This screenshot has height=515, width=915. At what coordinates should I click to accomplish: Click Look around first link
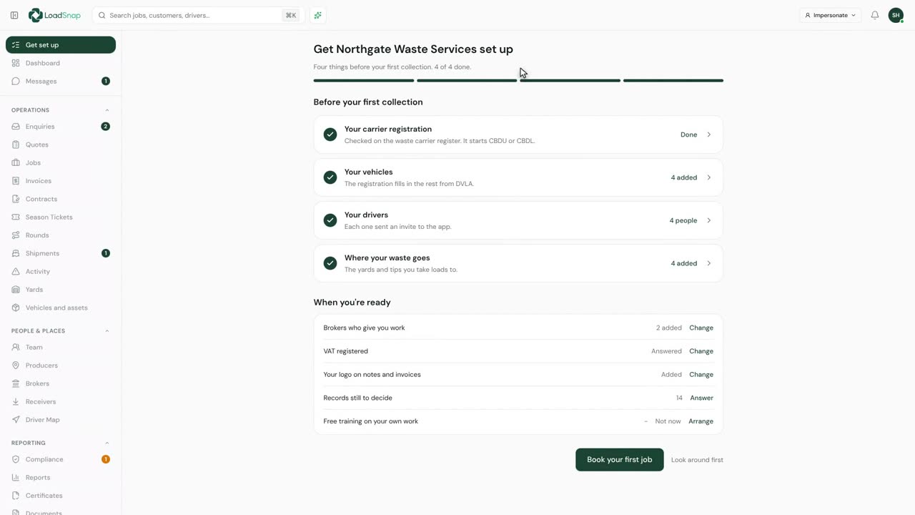(x=697, y=460)
